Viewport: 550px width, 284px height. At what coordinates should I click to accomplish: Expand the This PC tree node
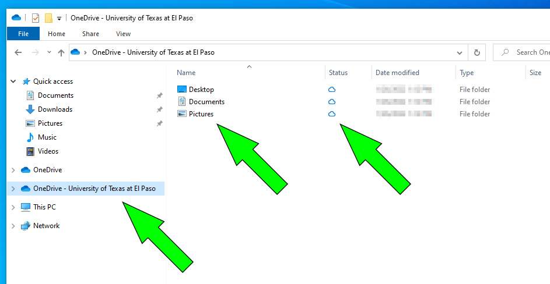[x=13, y=207]
